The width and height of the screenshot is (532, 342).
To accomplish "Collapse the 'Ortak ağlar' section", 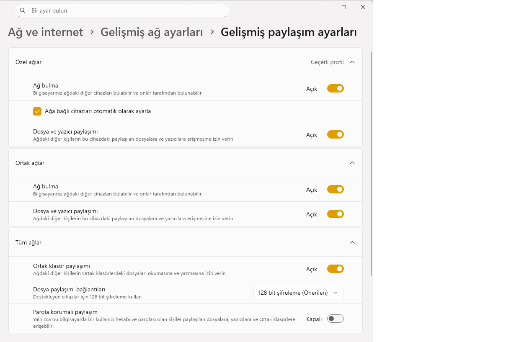I will pos(352,163).
